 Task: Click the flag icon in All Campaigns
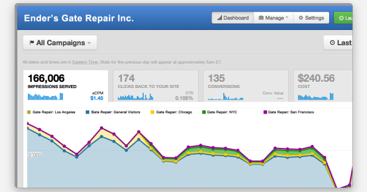click(x=31, y=42)
